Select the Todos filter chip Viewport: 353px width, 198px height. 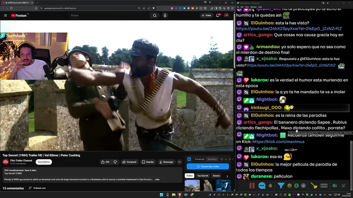point(189,176)
